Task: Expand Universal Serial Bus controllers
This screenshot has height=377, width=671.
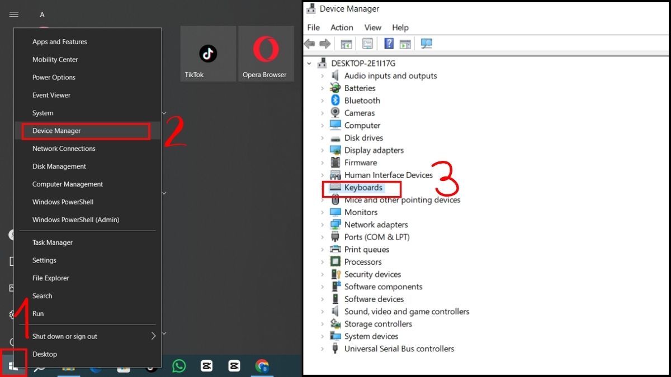Action: pyautogui.click(x=323, y=349)
